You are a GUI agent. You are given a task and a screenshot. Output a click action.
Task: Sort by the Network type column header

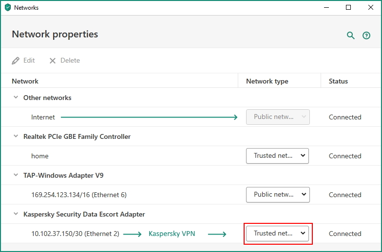[267, 81]
